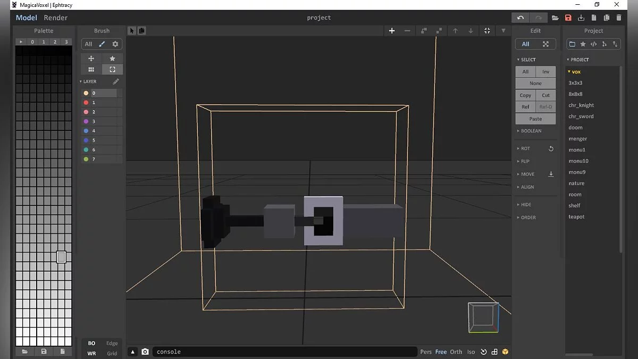Toggle the Grid display option
This screenshot has height=359, width=638.
coord(112,354)
